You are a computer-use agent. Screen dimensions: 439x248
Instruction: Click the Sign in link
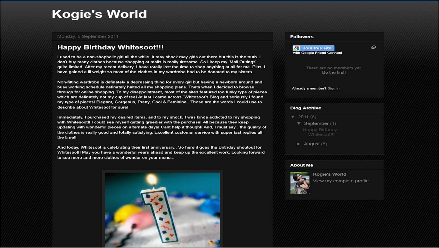[334, 88]
